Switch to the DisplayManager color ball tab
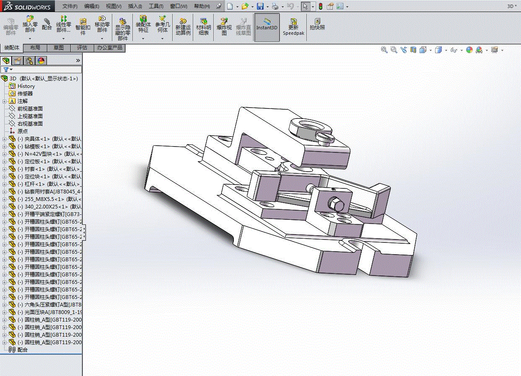Screen dimensions: 521x376 (41, 61)
